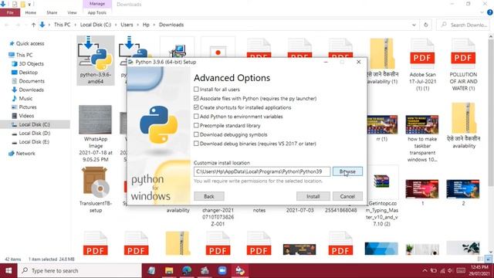Select POLLUTION OF AIR AND WATER PDF

463,65
